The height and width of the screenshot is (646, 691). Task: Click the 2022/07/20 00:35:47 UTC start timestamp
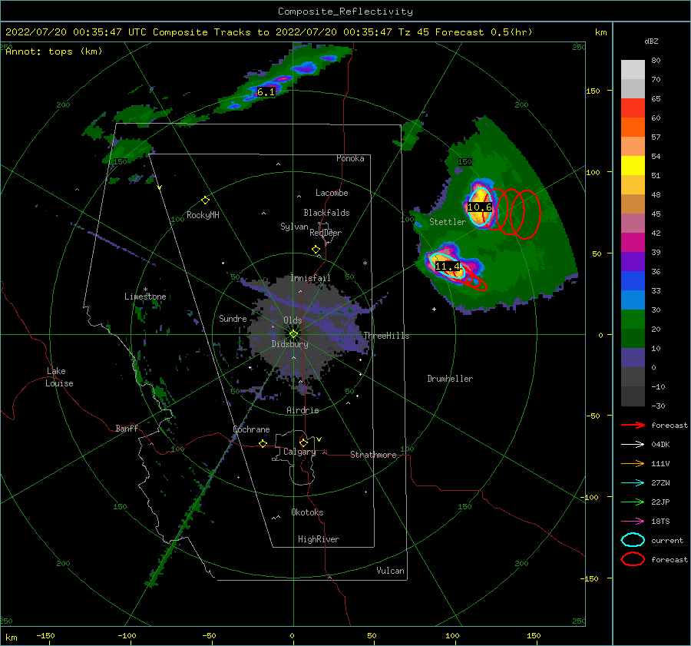coord(76,32)
